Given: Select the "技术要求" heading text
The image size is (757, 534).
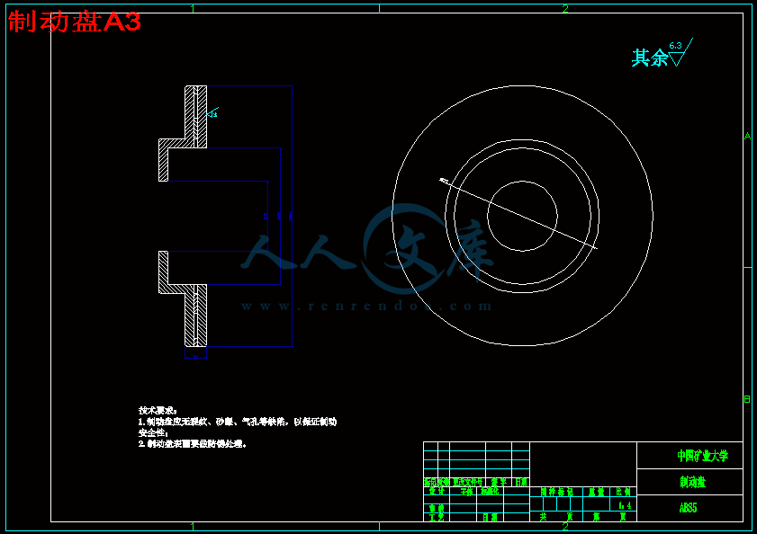Looking at the screenshot, I should coord(158,411).
